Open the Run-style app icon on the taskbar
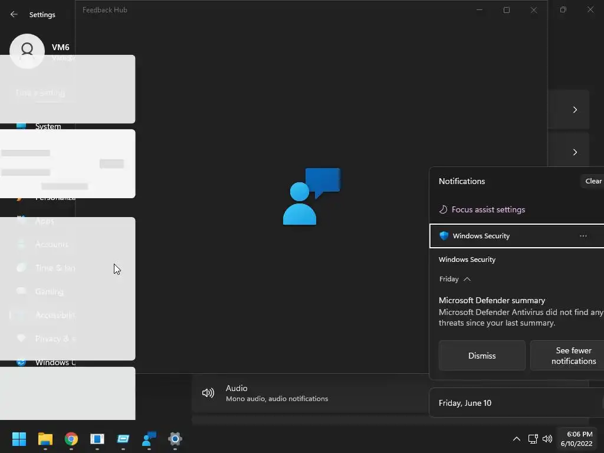604x453 pixels. coord(123,439)
